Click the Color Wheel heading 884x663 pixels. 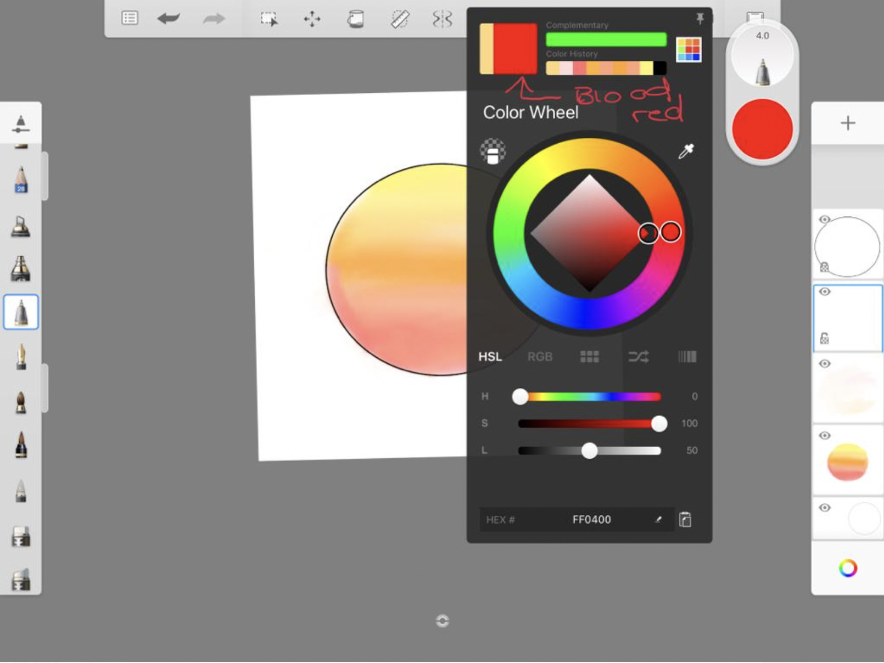[x=530, y=113]
